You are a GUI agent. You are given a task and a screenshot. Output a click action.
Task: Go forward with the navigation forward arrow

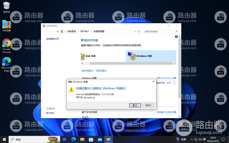click(x=50, y=32)
